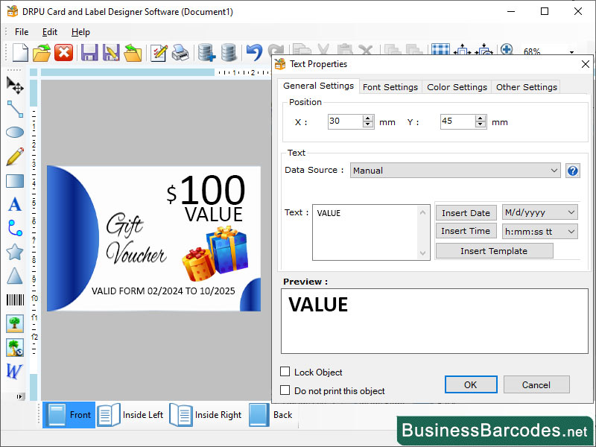The height and width of the screenshot is (447, 596).
Task: Open the Print dialog from the toolbar
Action: coord(181,52)
